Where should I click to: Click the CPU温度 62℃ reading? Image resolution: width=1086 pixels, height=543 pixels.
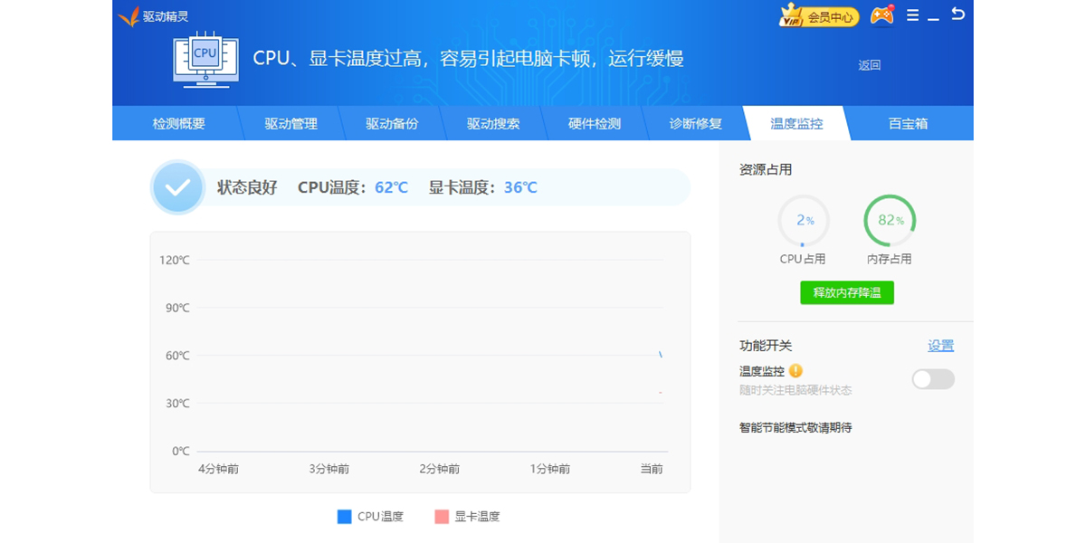click(x=353, y=187)
